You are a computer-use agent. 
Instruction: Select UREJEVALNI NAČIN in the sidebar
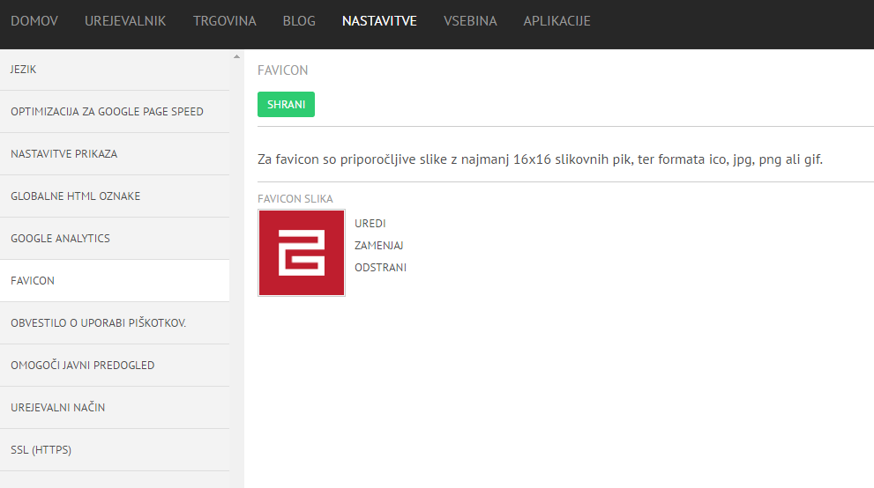pos(115,408)
